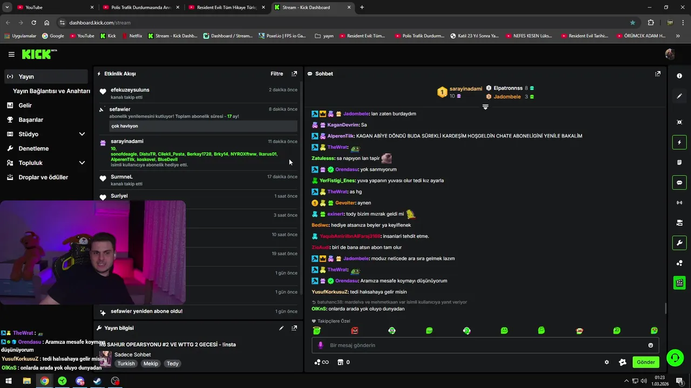Image resolution: width=691 pixels, height=388 pixels.
Task: Open the green headset support button
Action: pyautogui.click(x=675, y=357)
